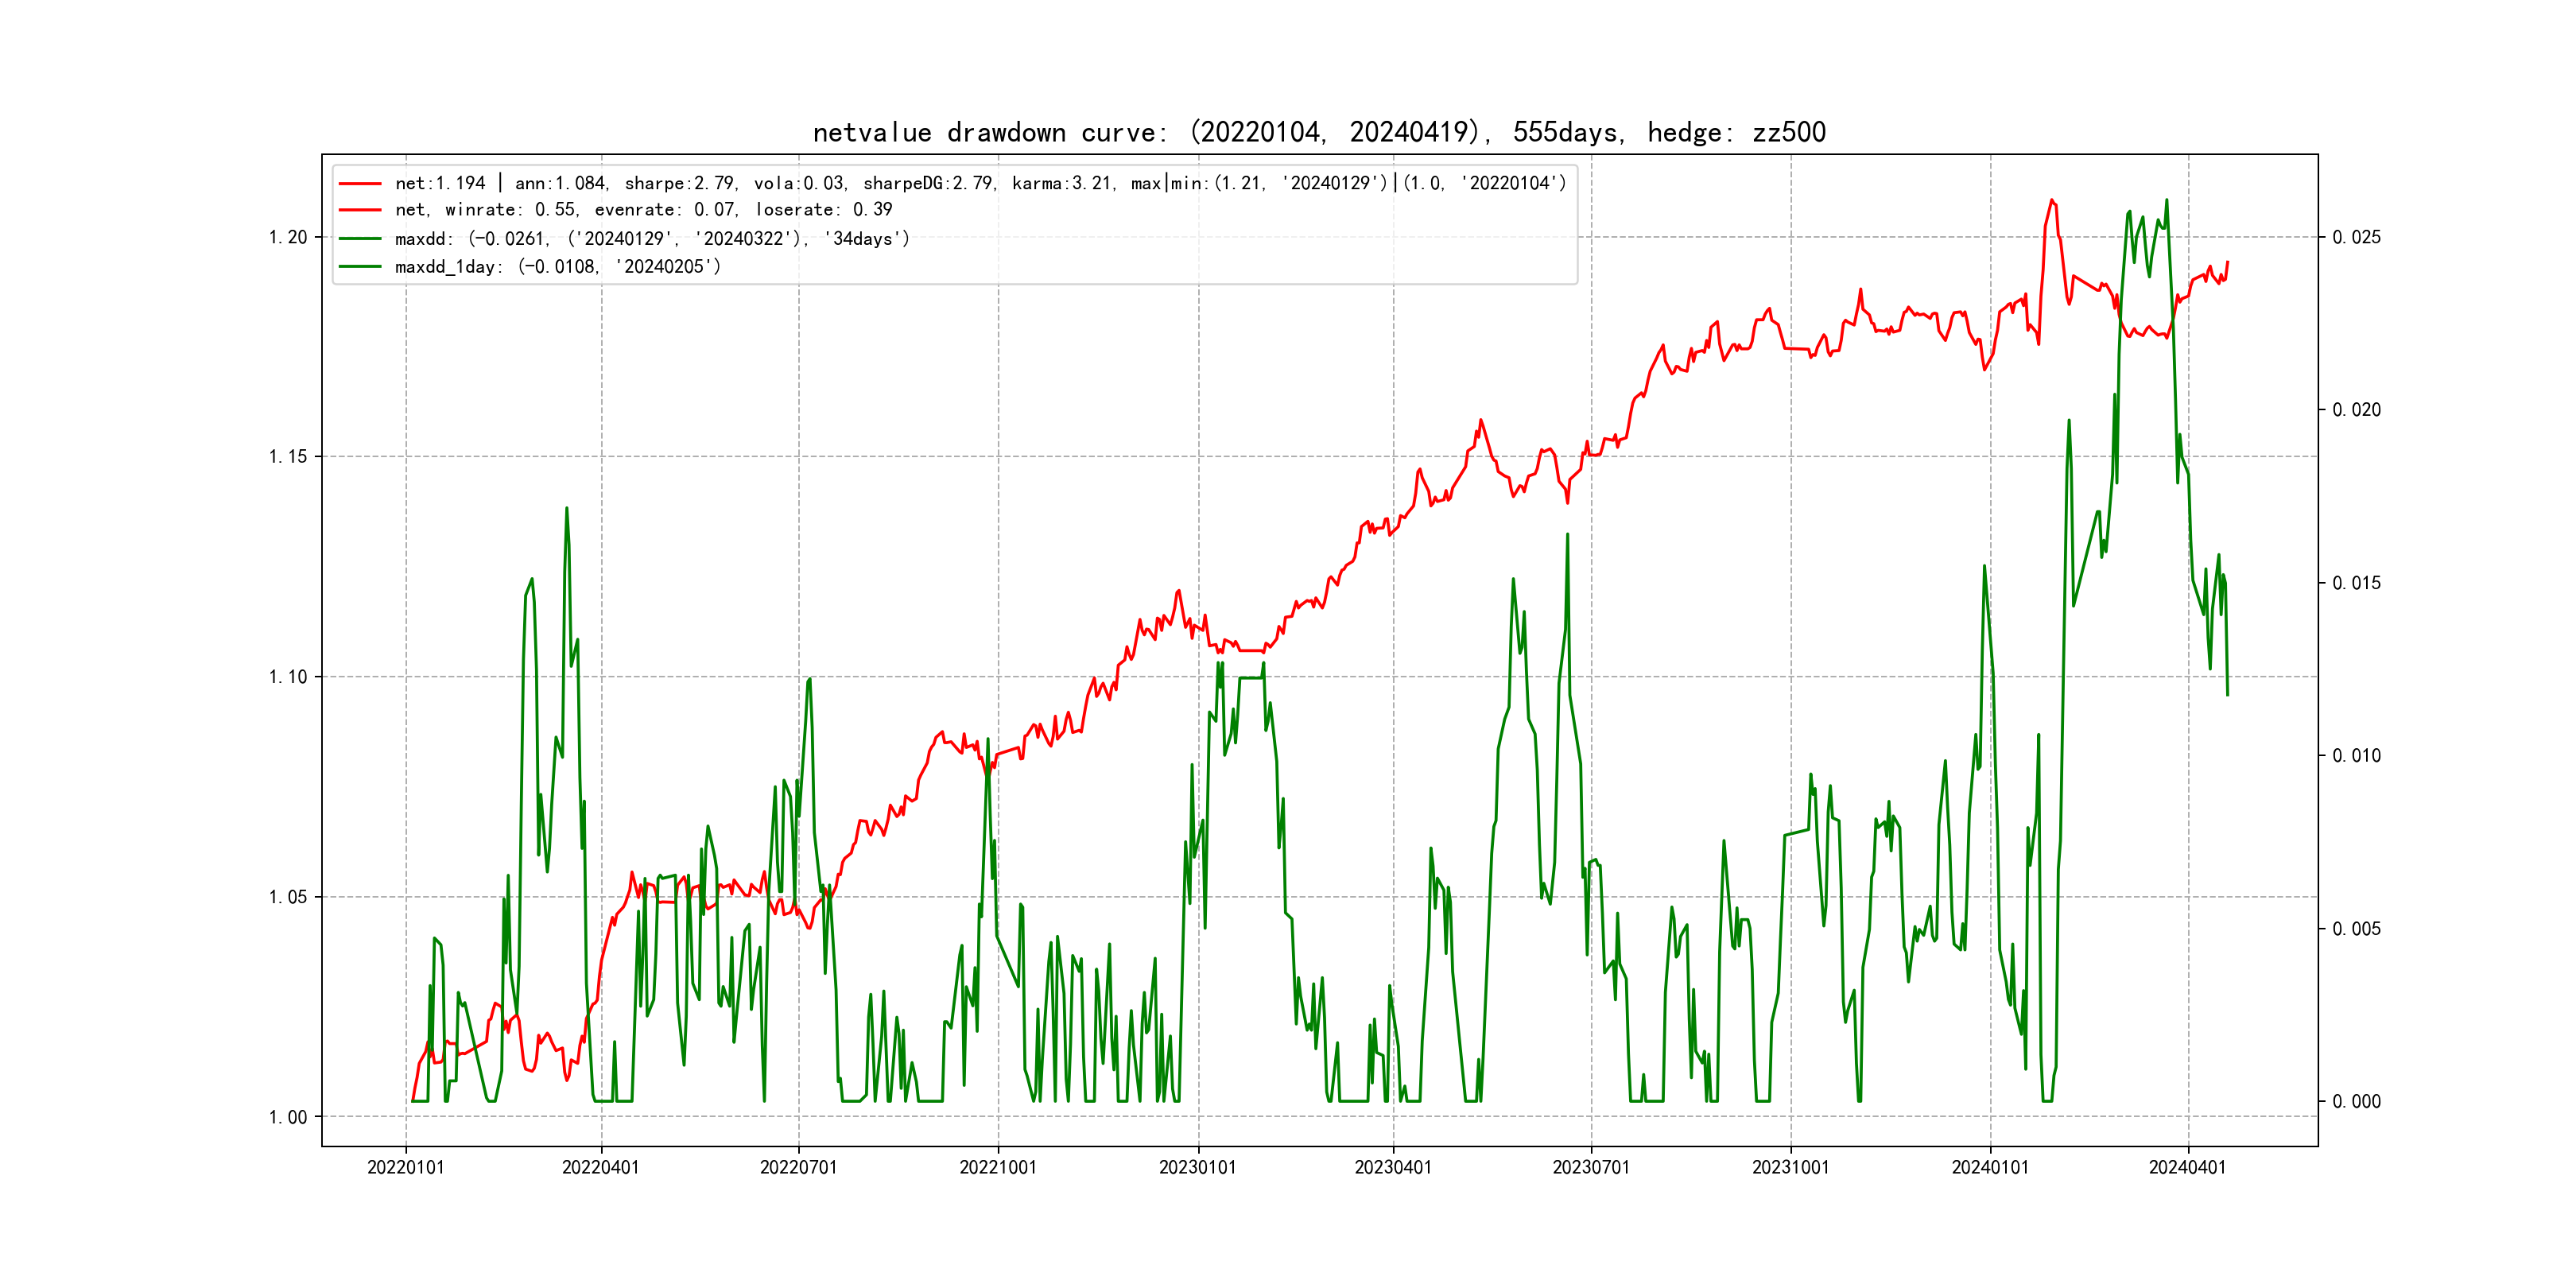
Task: Click the red winrate legend line swatch
Action: [360, 210]
